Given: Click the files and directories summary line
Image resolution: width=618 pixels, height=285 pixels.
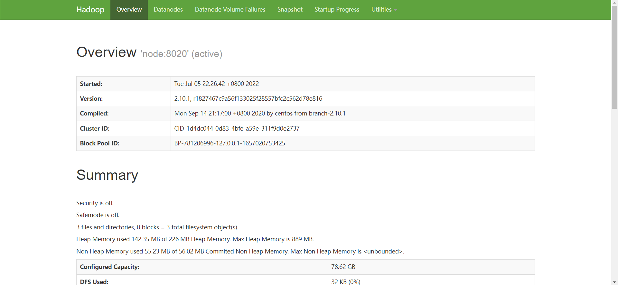Looking at the screenshot, I should click(x=157, y=227).
